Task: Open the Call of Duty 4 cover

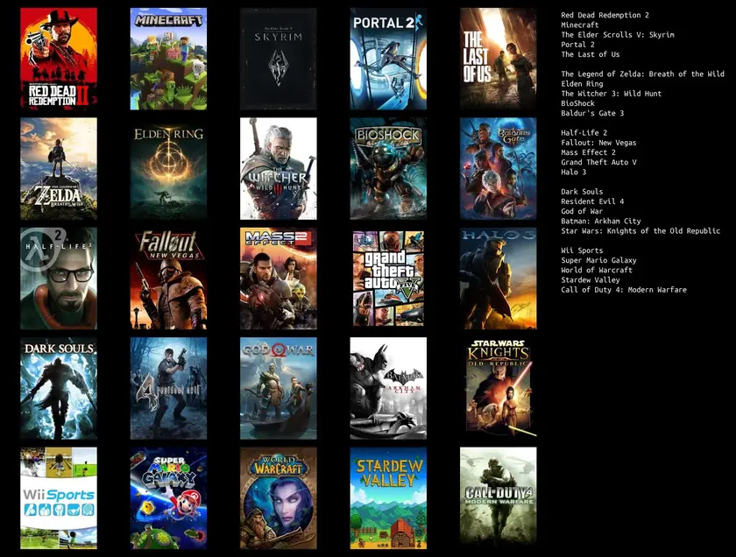Action: coord(498,497)
